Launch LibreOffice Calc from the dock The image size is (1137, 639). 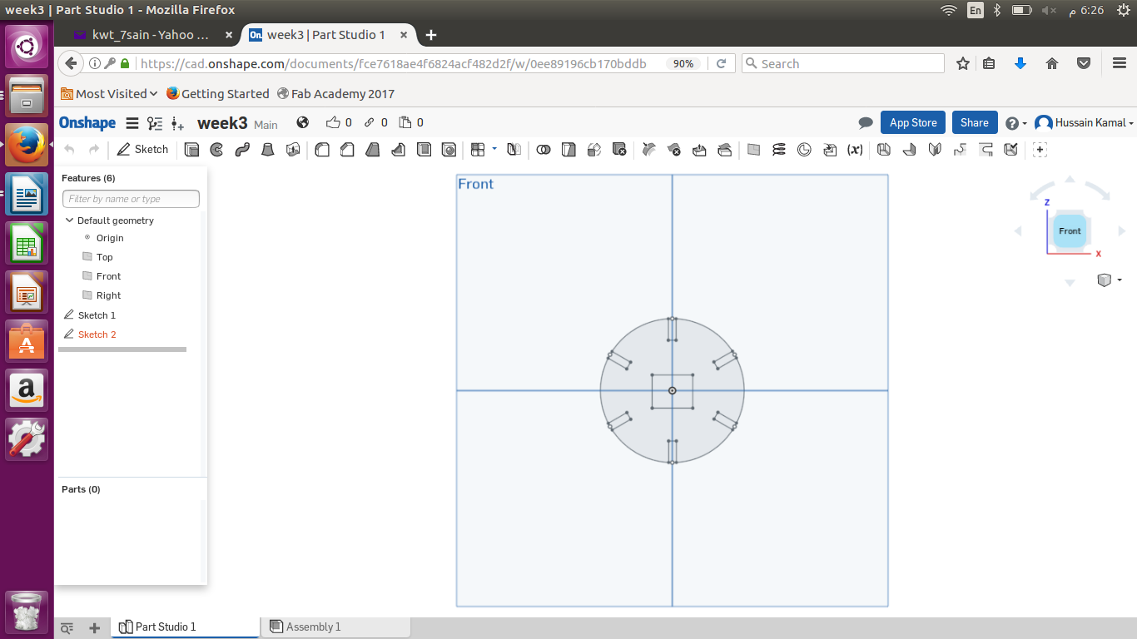pyautogui.click(x=26, y=244)
